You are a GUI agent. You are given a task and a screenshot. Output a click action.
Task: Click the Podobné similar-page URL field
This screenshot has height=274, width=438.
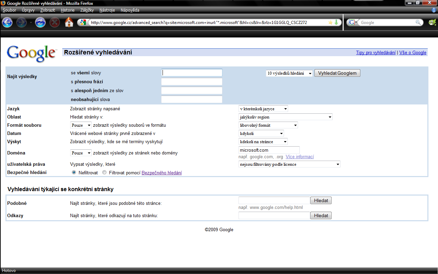[274, 200]
